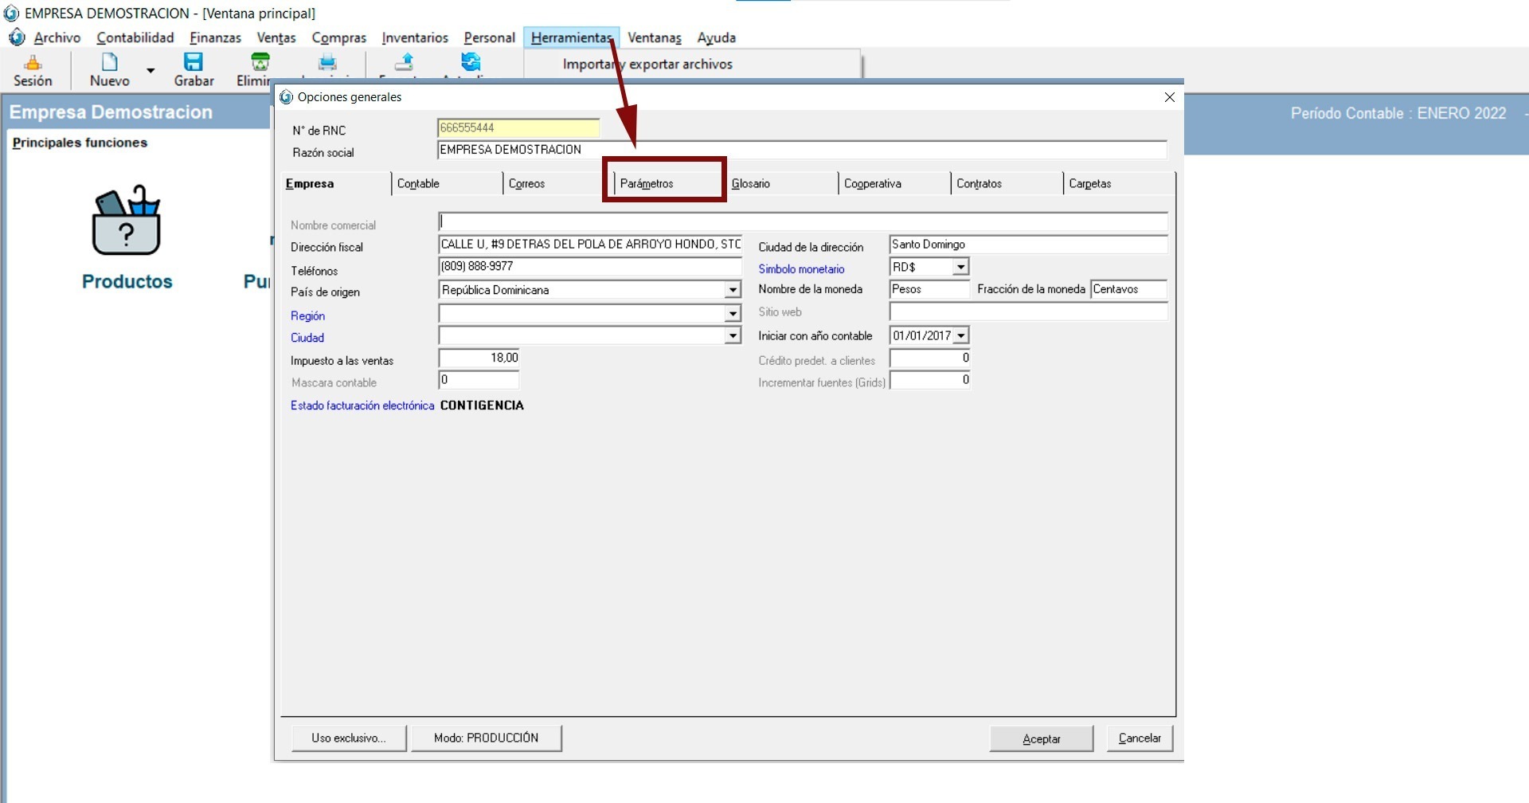Toggle the Modo: PRODUCCIÓN button
The height and width of the screenshot is (803, 1529).
pyautogui.click(x=486, y=738)
